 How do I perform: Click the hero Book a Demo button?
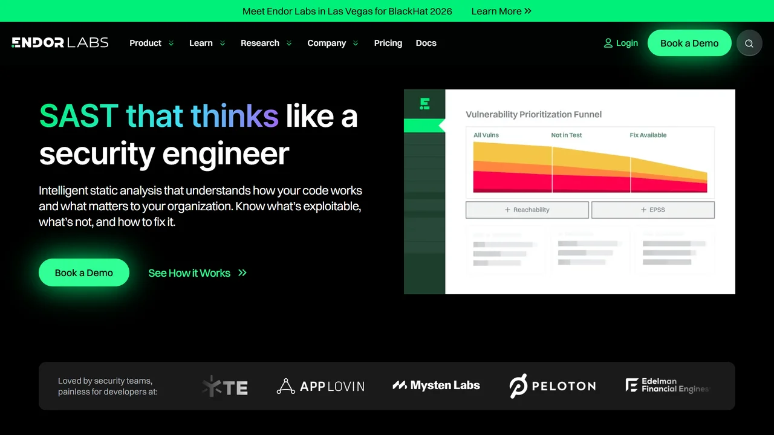(84, 272)
